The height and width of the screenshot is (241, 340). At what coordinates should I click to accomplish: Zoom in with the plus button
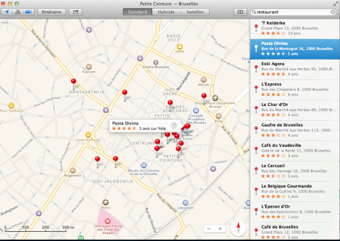(220, 229)
